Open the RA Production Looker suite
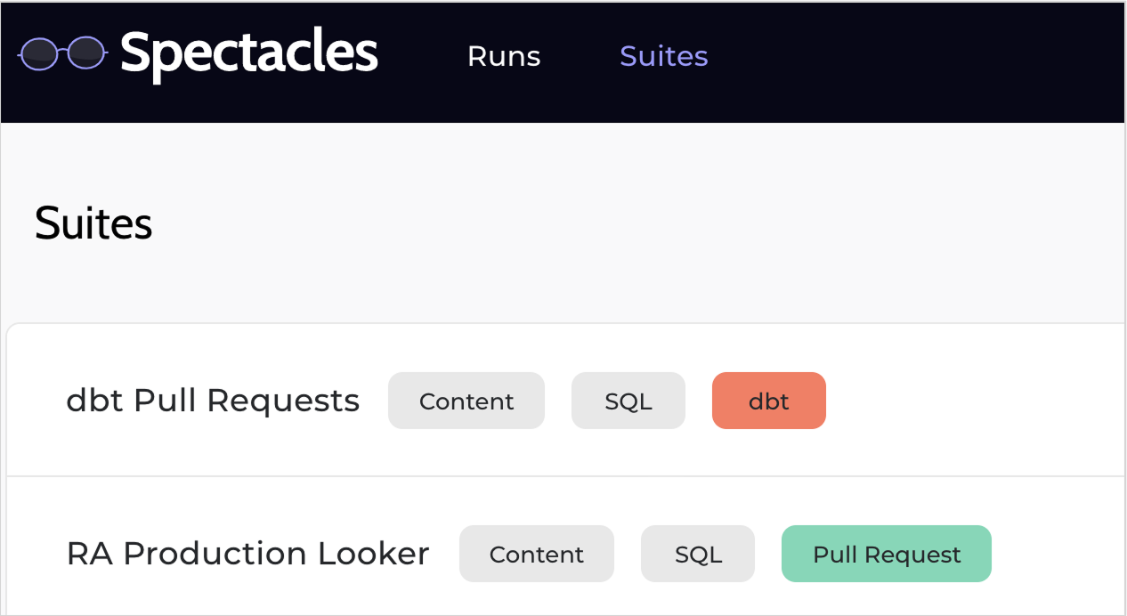 [x=247, y=554]
